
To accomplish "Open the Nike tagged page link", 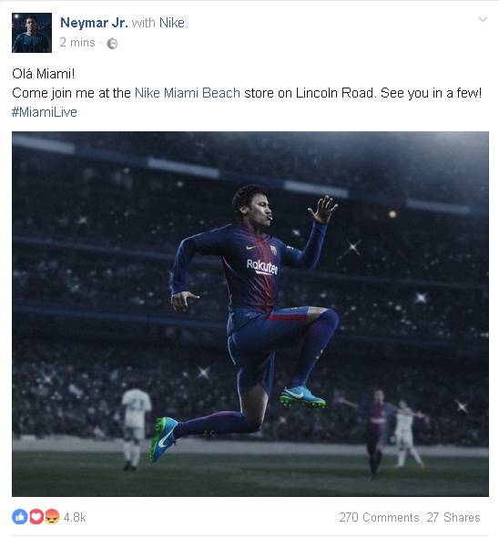I will point(172,23).
